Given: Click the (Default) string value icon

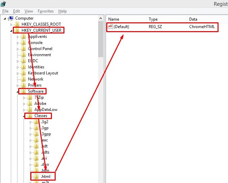Looking at the screenshot, I should pos(110,26).
